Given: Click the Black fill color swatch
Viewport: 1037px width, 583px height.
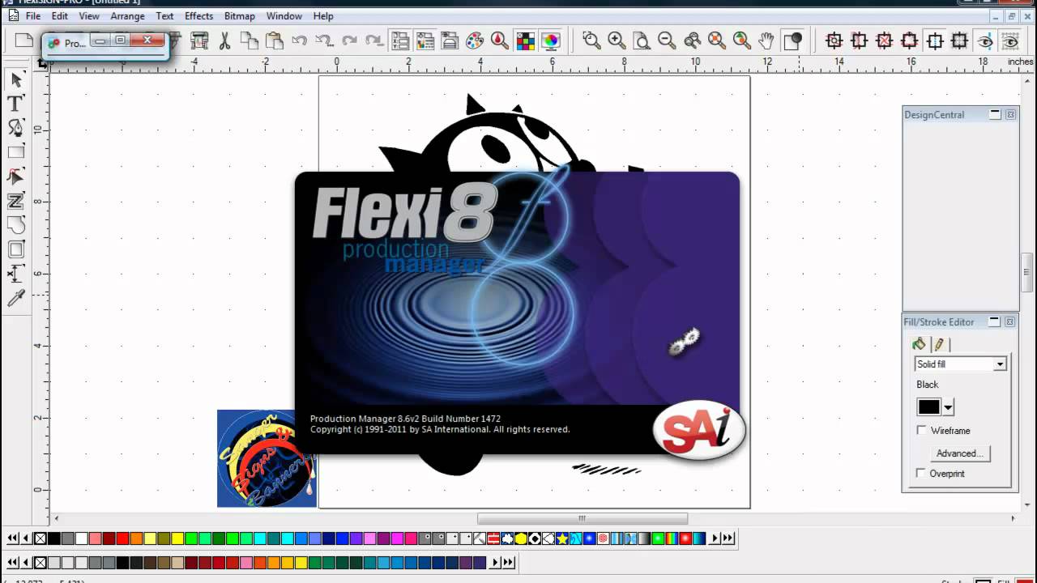Looking at the screenshot, I should click(928, 407).
